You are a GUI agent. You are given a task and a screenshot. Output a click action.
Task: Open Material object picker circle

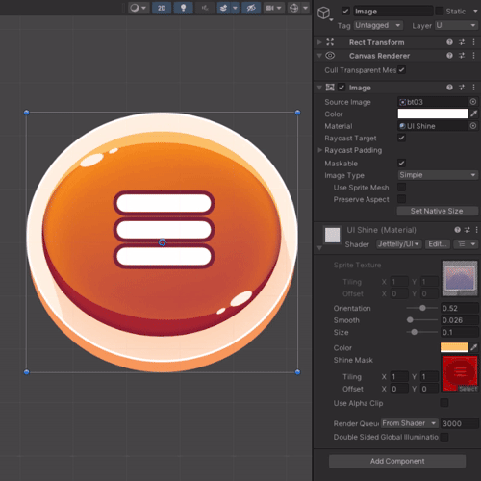pyautogui.click(x=473, y=126)
